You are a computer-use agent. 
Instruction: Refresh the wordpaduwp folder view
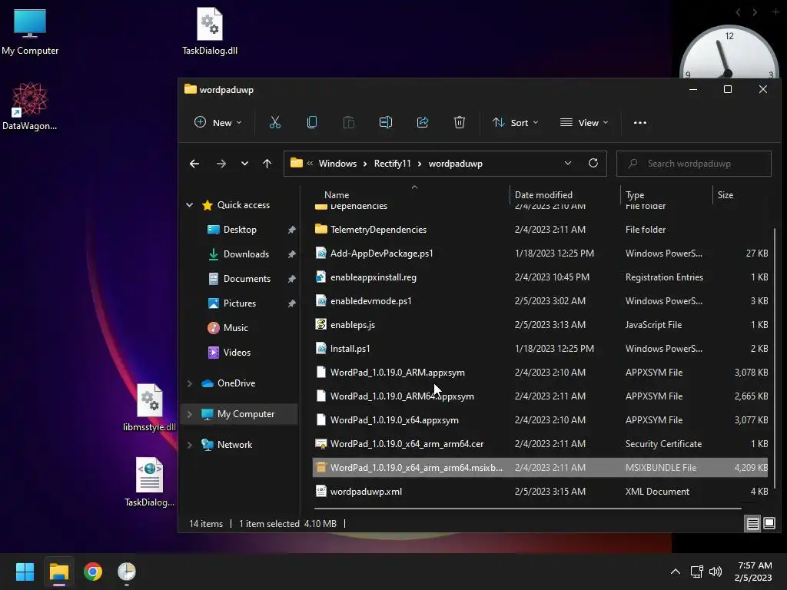click(x=593, y=163)
